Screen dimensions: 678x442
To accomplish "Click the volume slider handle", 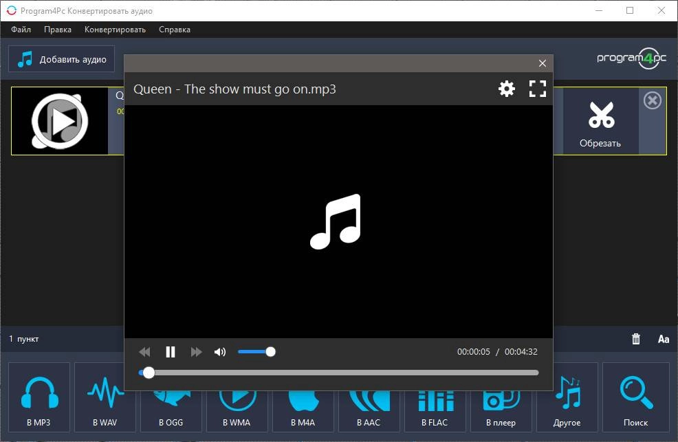I will 271,352.
